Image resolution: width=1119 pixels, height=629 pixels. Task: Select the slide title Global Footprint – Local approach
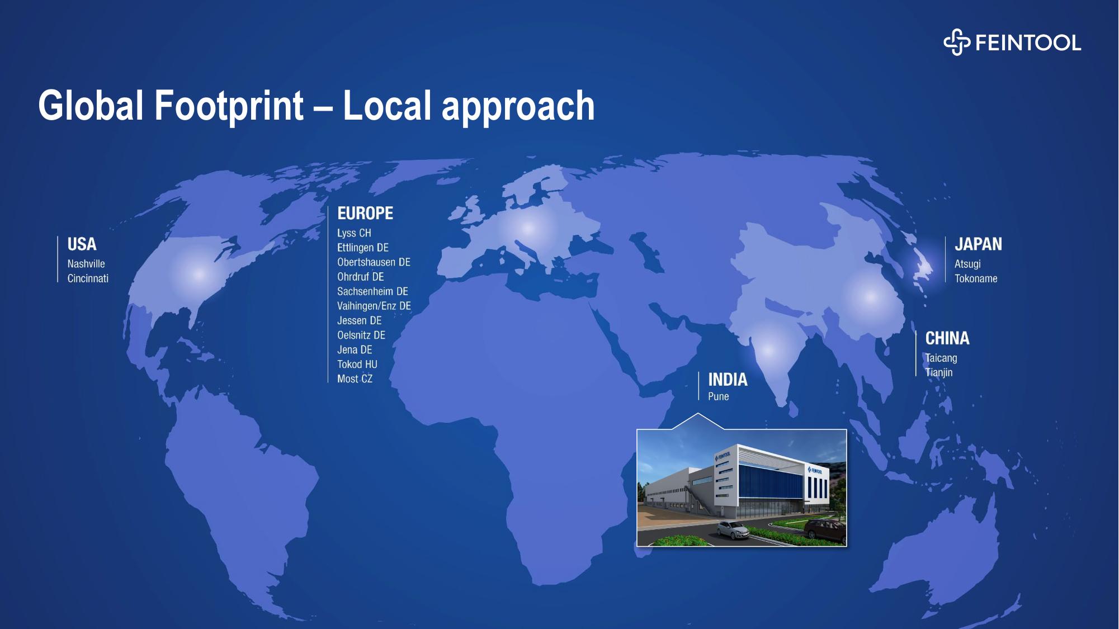(317, 106)
